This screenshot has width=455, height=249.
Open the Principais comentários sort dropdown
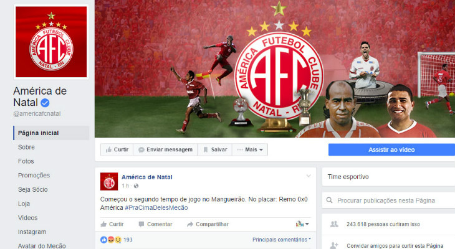282,240
